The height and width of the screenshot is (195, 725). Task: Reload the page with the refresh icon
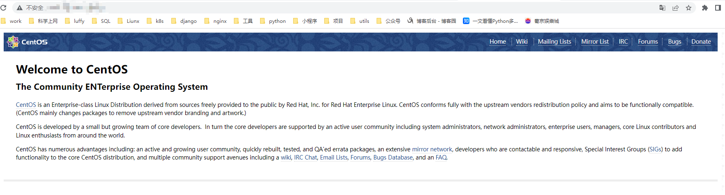coord(3,8)
